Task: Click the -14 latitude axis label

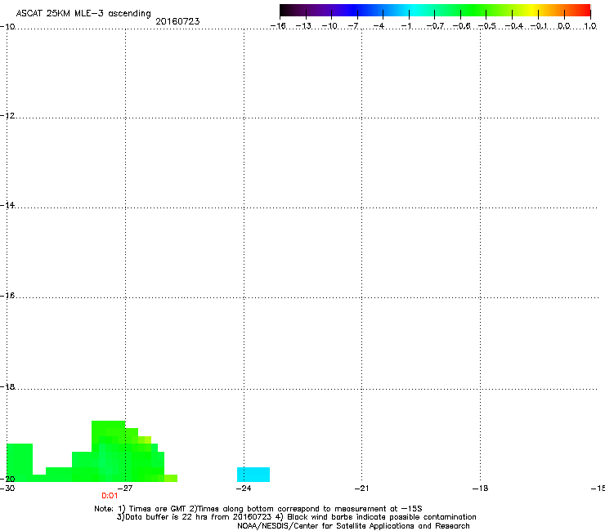Action: (x=7, y=206)
